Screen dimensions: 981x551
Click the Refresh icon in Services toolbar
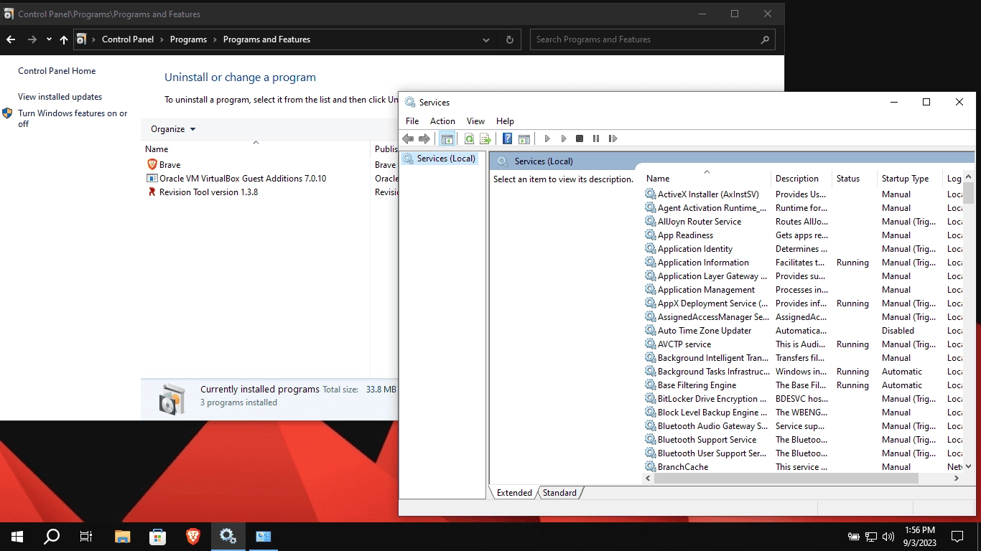tap(469, 138)
